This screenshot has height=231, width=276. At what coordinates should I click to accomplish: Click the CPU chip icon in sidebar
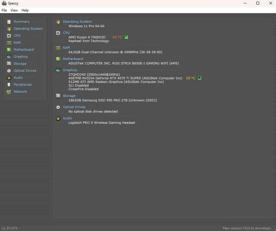[9, 36]
